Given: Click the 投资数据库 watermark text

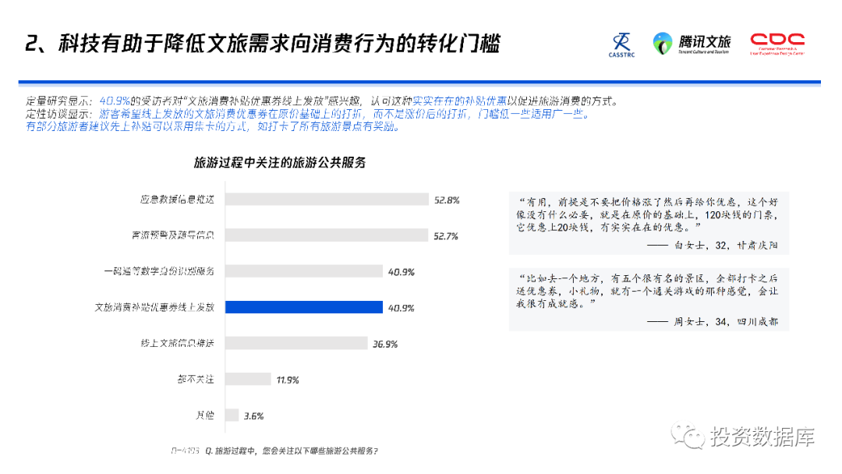Looking at the screenshot, I should click(762, 437).
